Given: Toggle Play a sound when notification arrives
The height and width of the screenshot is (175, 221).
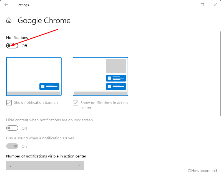Looking at the screenshot, I should tap(12, 146).
